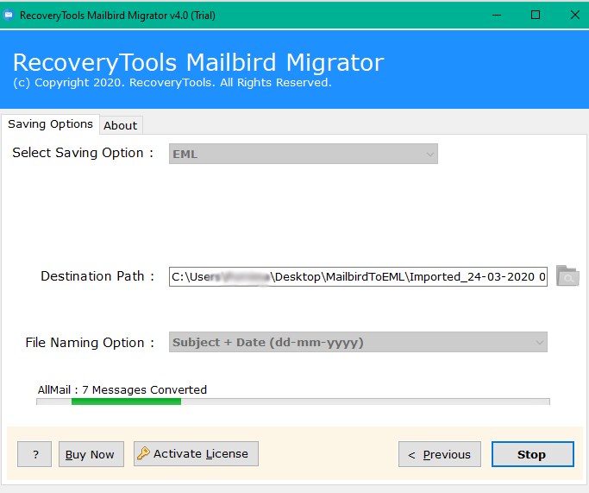This screenshot has height=493, width=589.
Task: Click inside the Destination Path field
Action: tap(358, 277)
